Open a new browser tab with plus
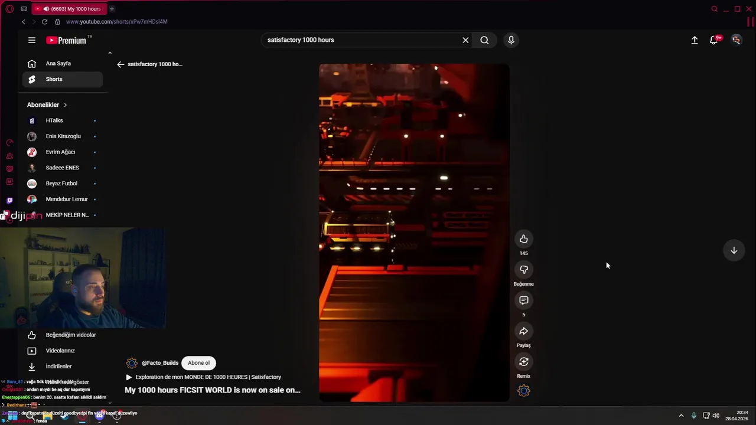The height and width of the screenshot is (425, 756). 112,9
